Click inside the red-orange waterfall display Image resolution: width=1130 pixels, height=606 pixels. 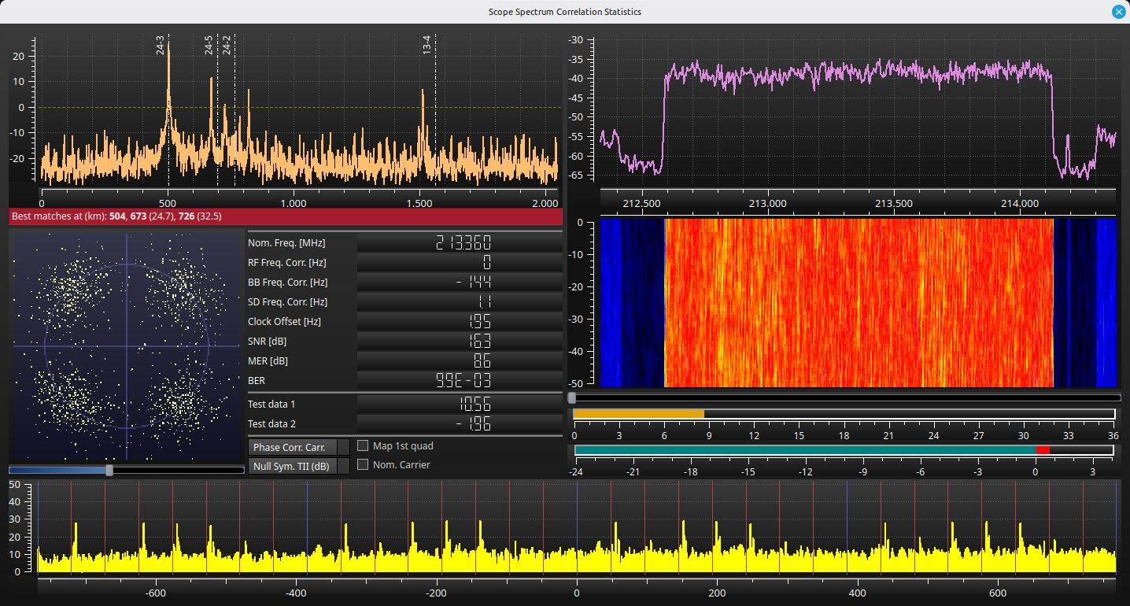coord(859,303)
